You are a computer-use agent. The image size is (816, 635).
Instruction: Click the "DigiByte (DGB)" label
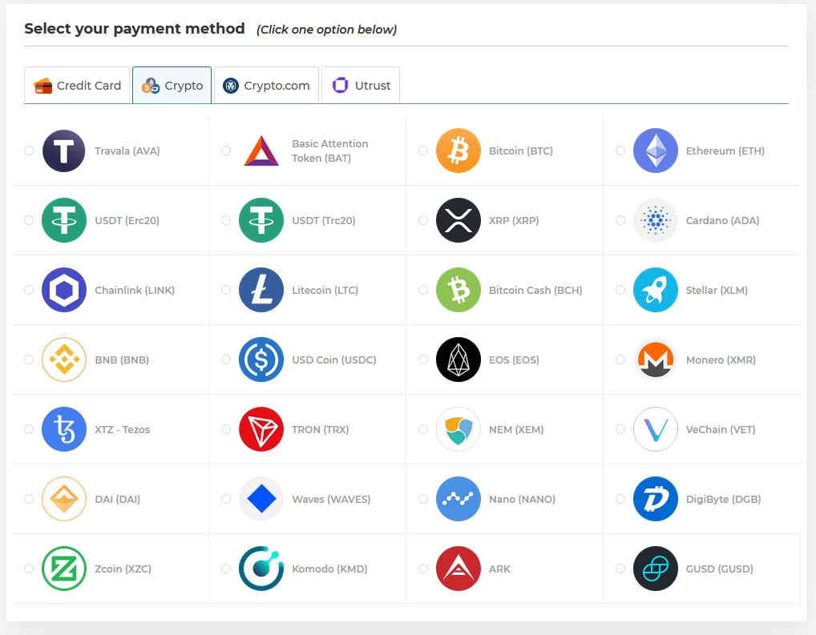pyautogui.click(x=723, y=499)
